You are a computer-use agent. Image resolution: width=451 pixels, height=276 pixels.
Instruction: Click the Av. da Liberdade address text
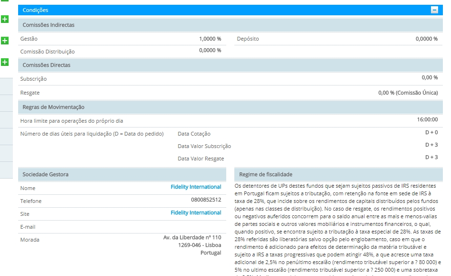pos(192,237)
